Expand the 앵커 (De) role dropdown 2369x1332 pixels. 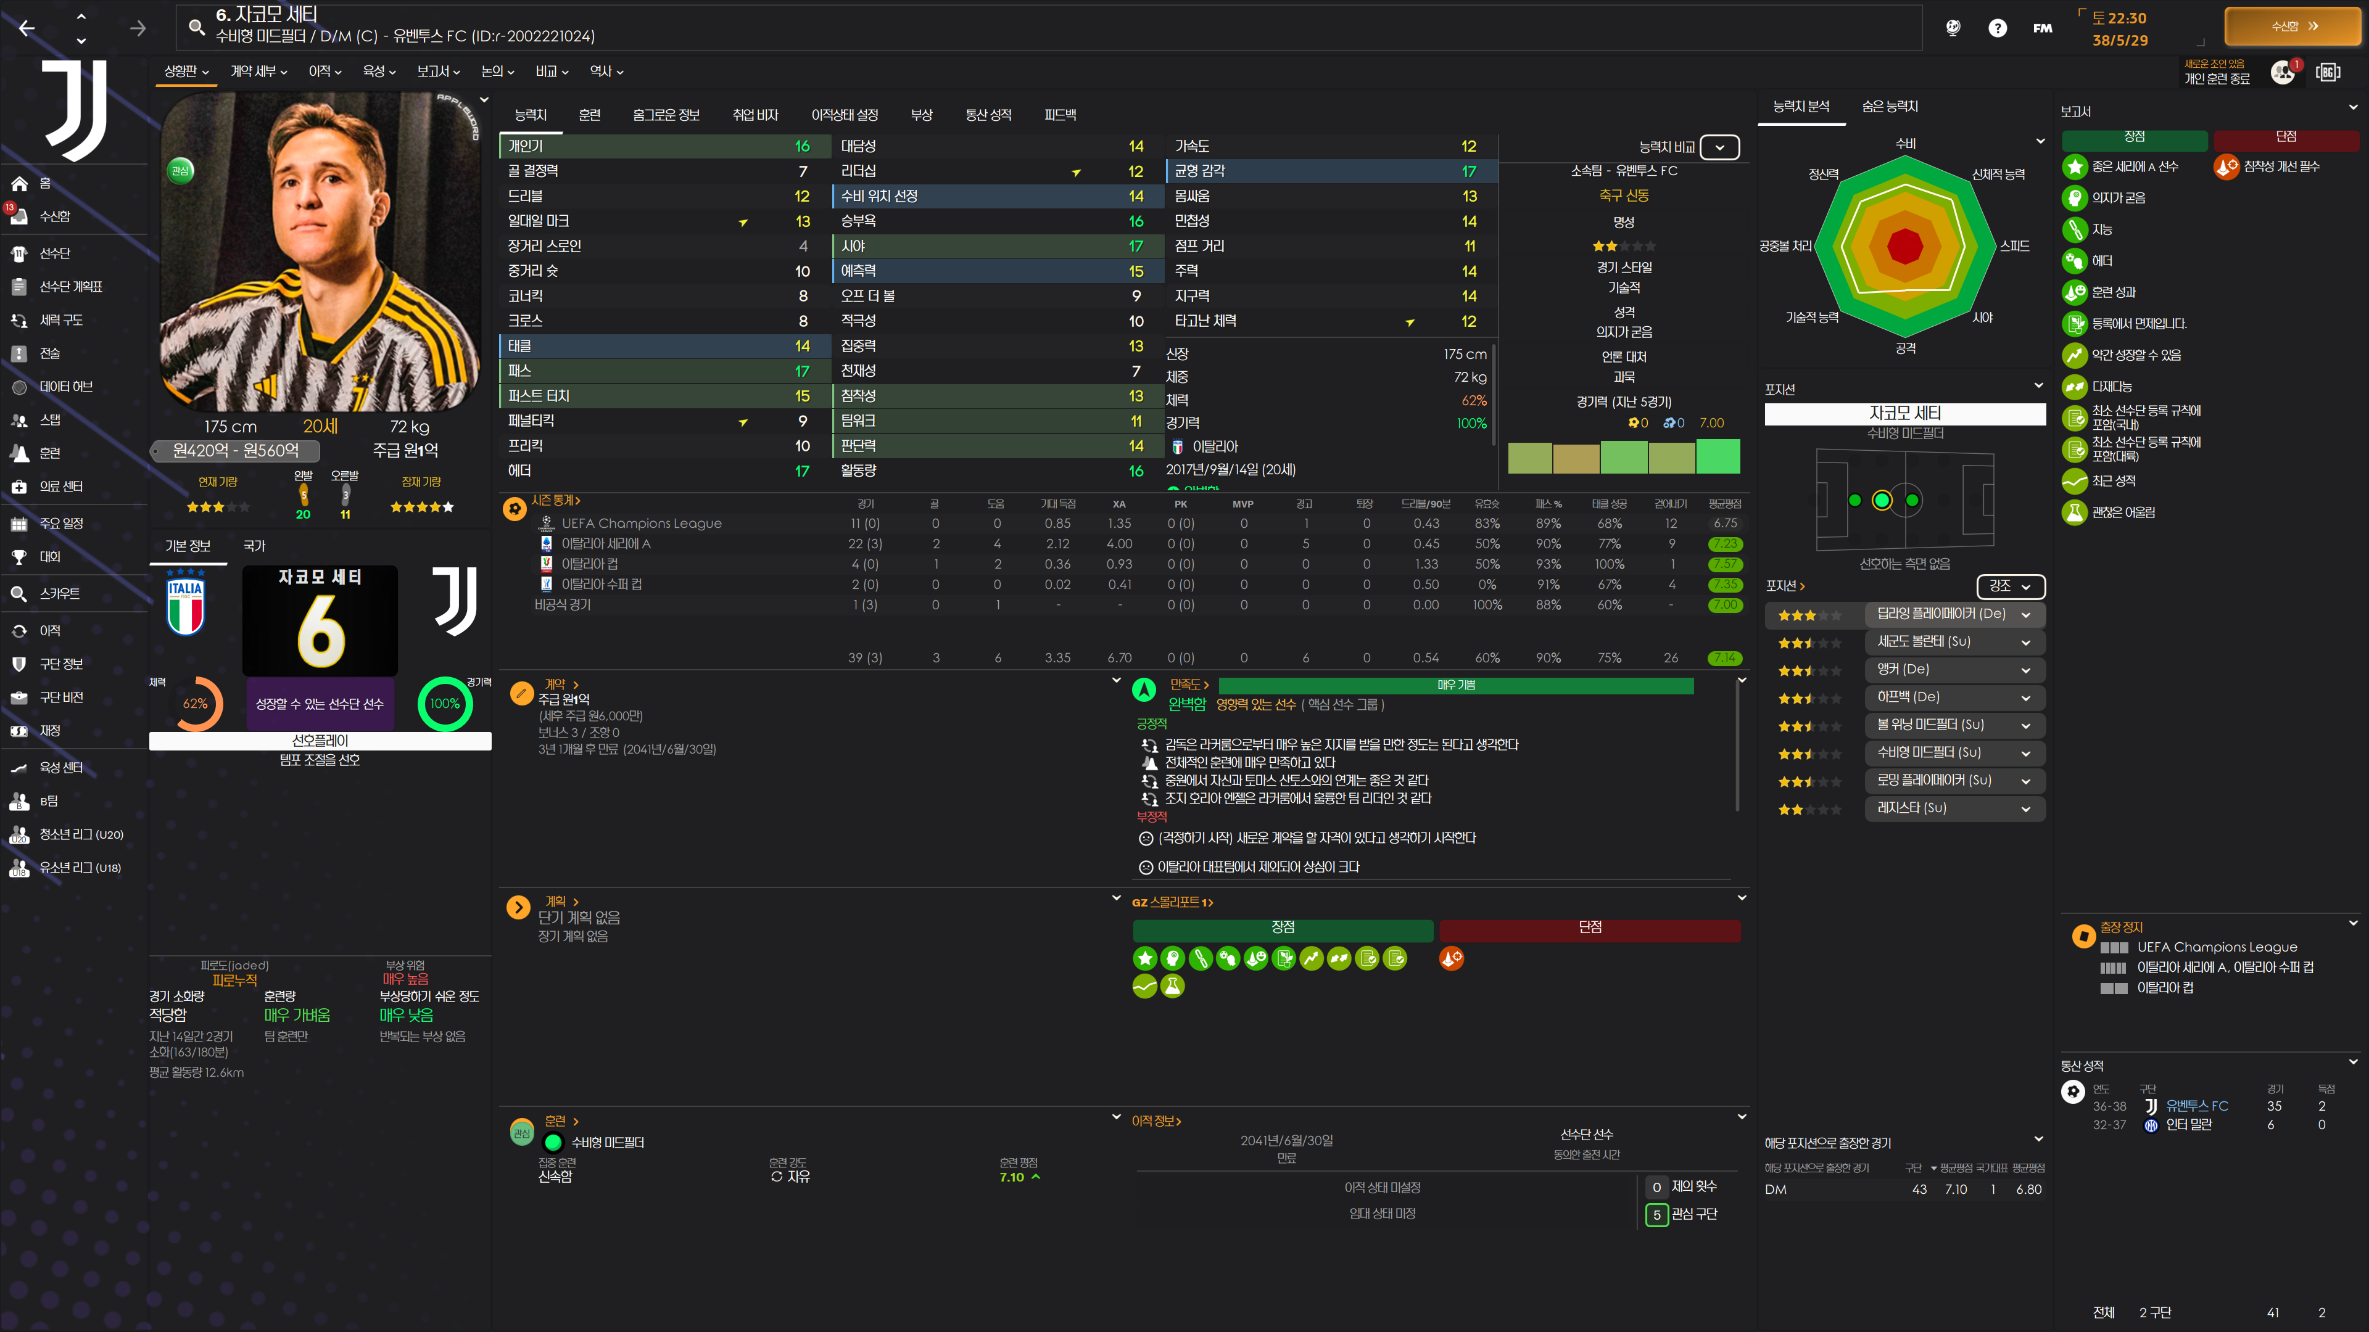click(x=1954, y=669)
